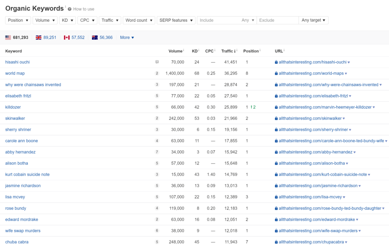Sort table by Volume column header
This screenshot has height=247, width=389.
click(176, 51)
